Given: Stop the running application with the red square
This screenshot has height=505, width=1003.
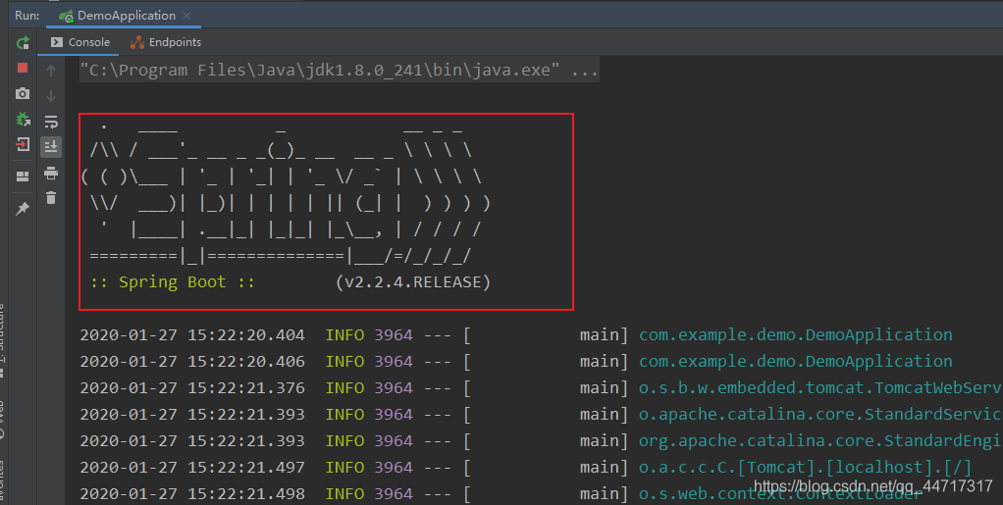Looking at the screenshot, I should pyautogui.click(x=23, y=68).
